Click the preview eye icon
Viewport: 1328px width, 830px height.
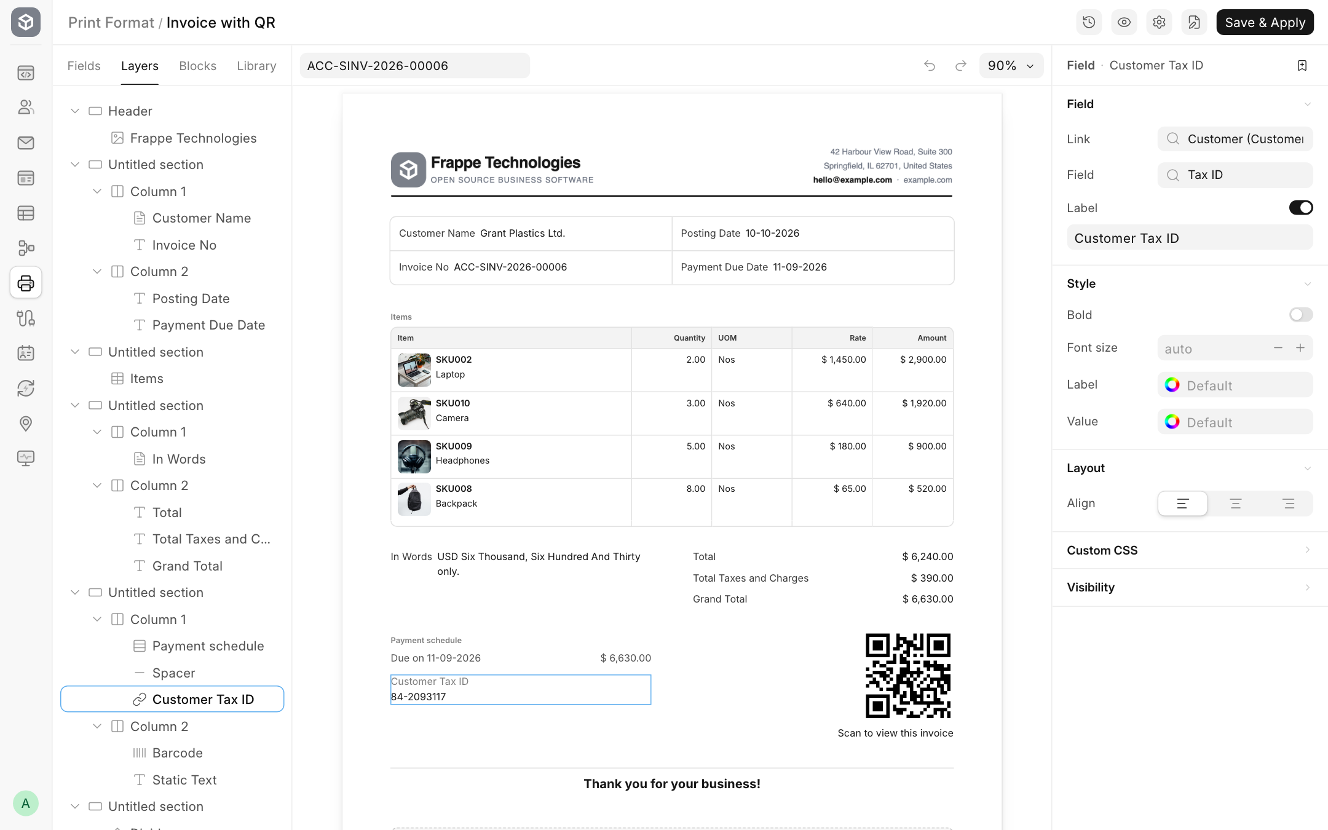coord(1124,22)
